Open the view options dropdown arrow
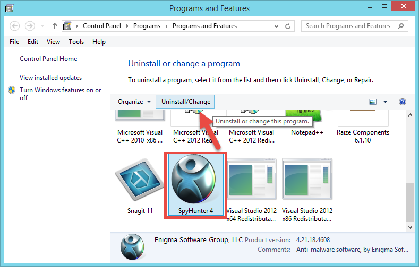The height and width of the screenshot is (267, 419). coord(385,102)
